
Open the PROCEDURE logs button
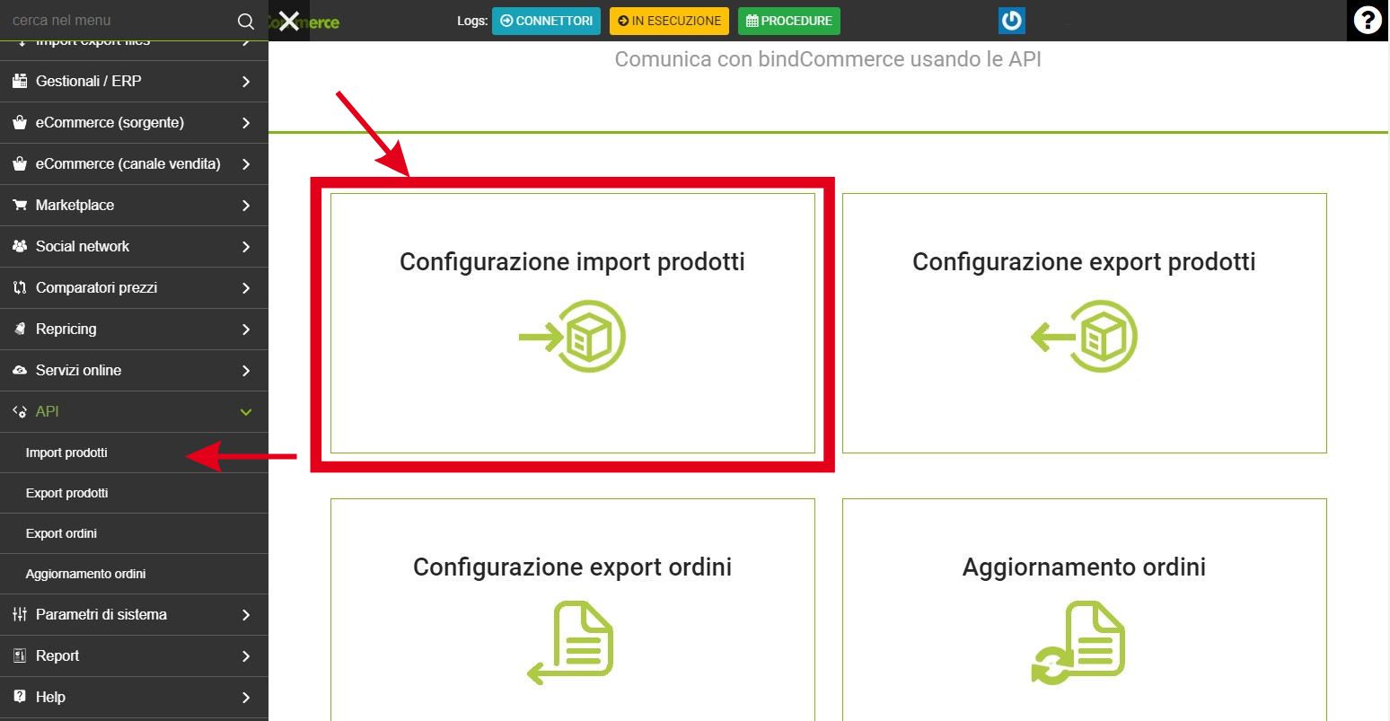click(x=788, y=21)
